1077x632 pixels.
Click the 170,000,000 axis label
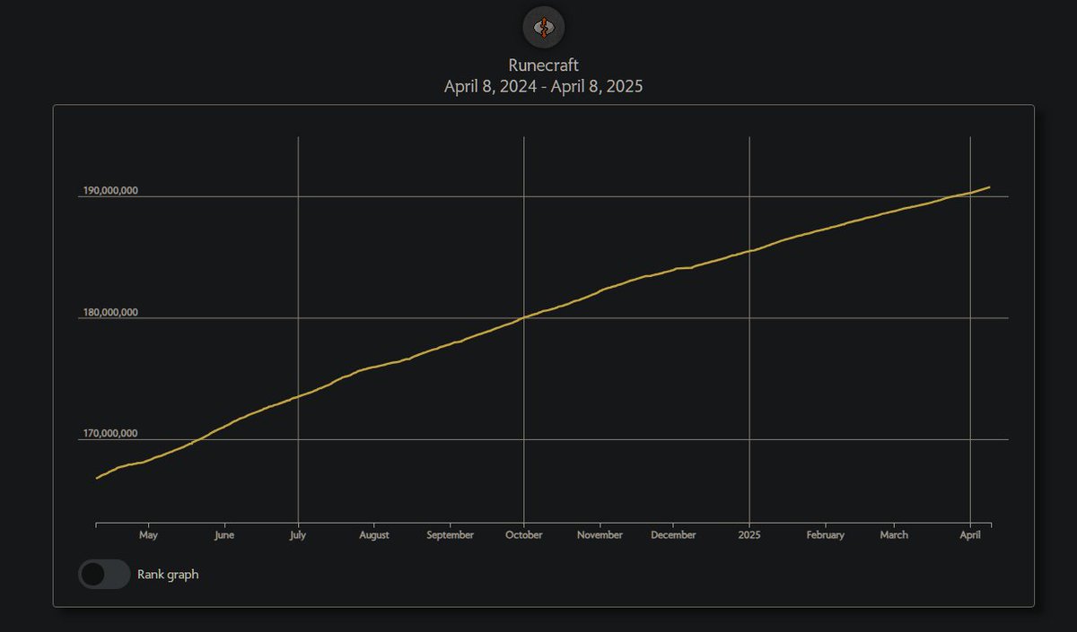coord(110,434)
